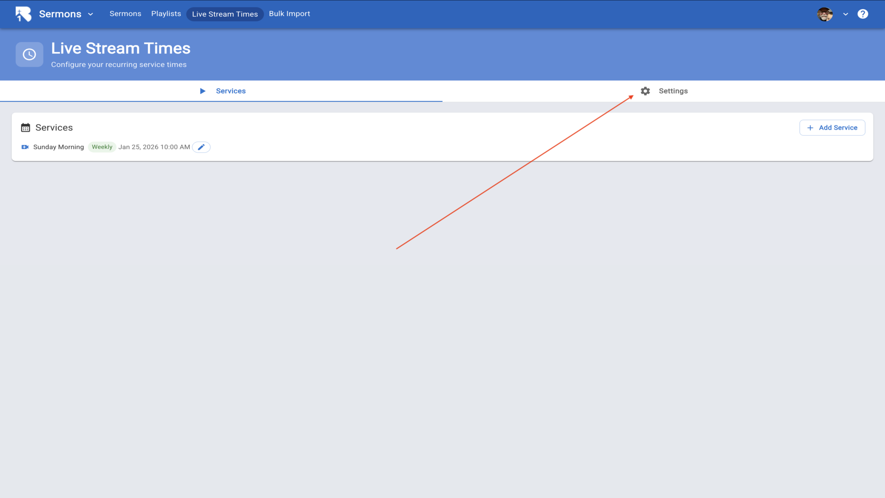Open the Sermons nav item
Screen dimensions: 885x498
(x=125, y=14)
